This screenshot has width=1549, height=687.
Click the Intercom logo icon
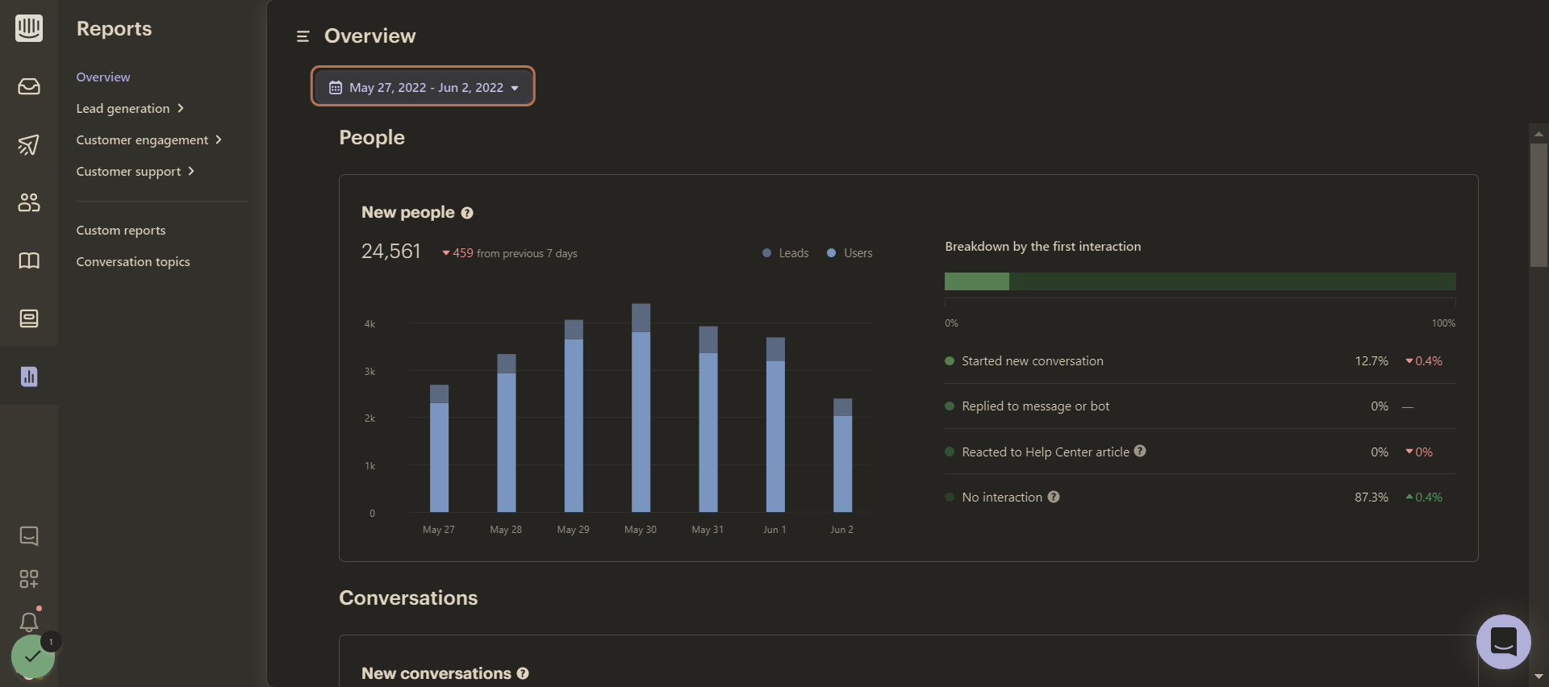coord(29,28)
